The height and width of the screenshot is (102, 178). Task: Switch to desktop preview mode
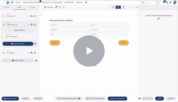pos(113,7)
